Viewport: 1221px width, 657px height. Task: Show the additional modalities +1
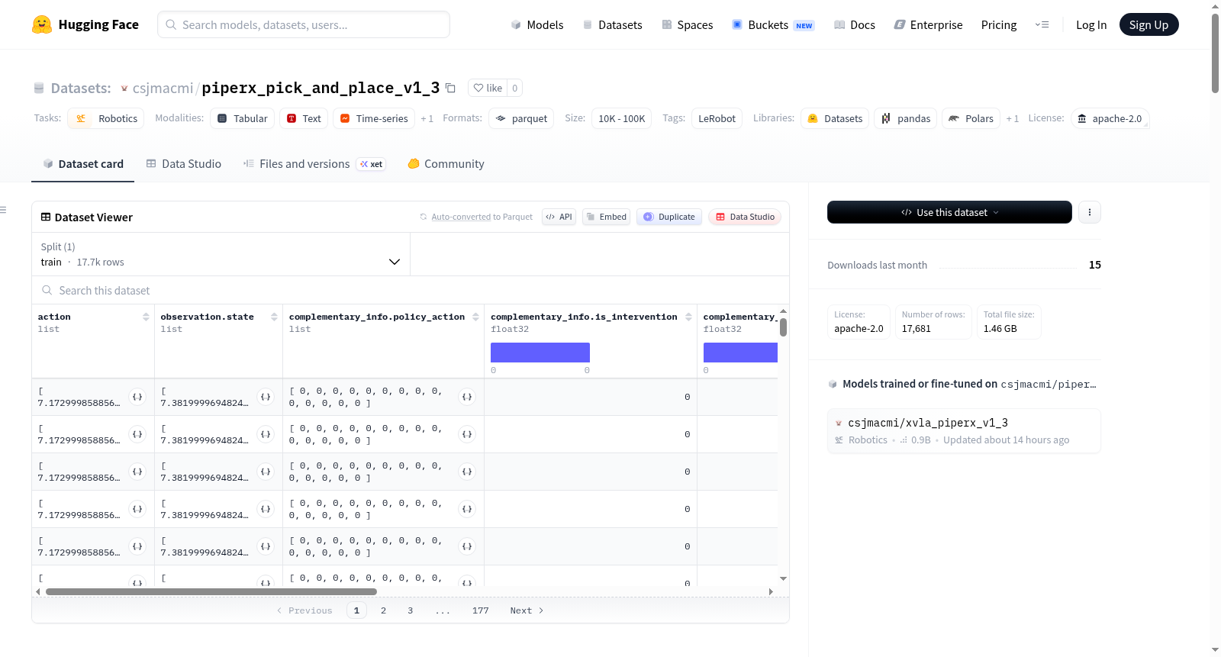coord(427,119)
